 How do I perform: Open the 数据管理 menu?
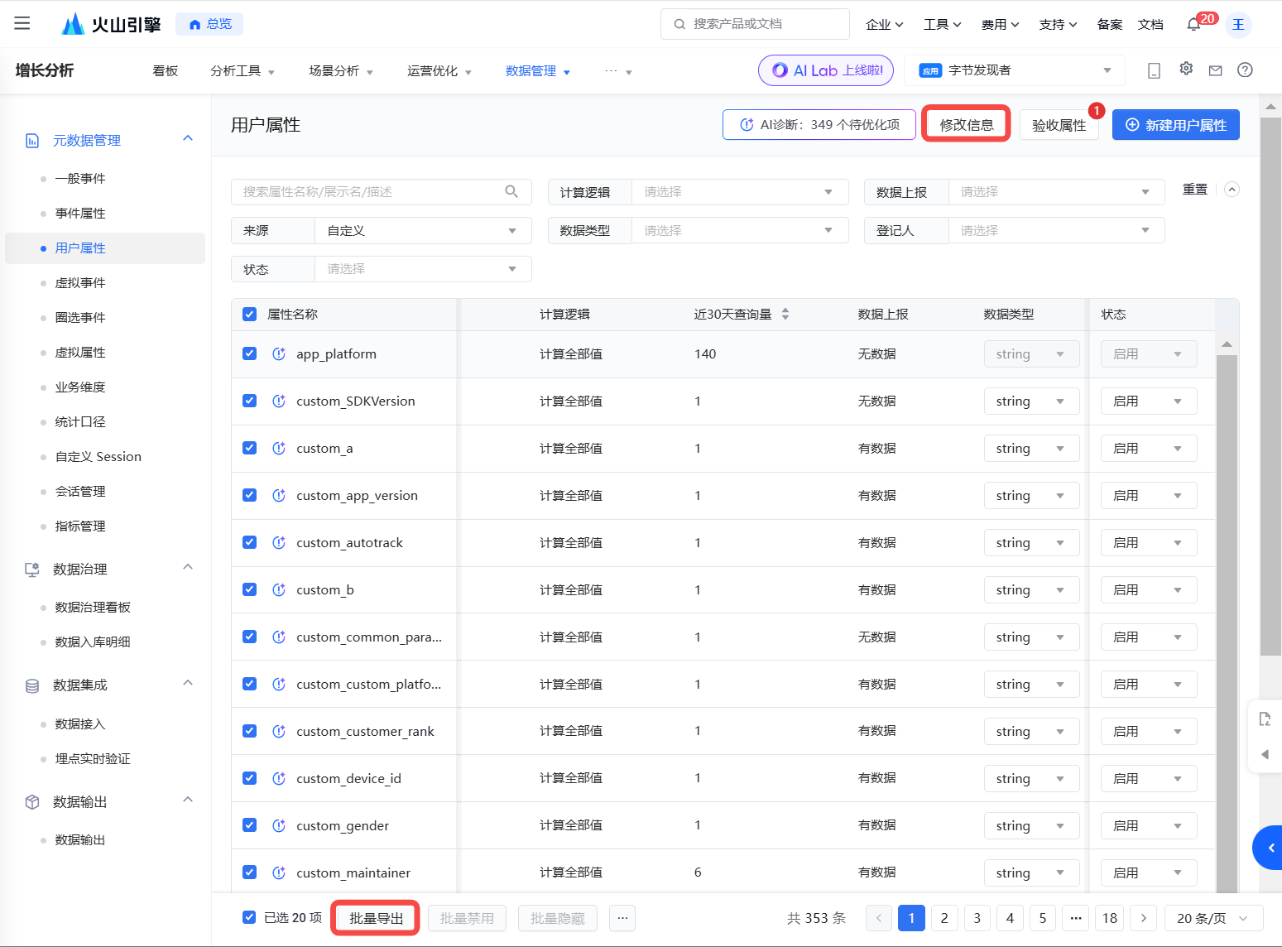coord(538,71)
